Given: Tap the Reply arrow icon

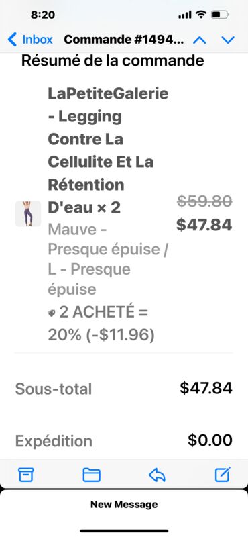Looking at the screenshot, I should [x=157, y=475].
